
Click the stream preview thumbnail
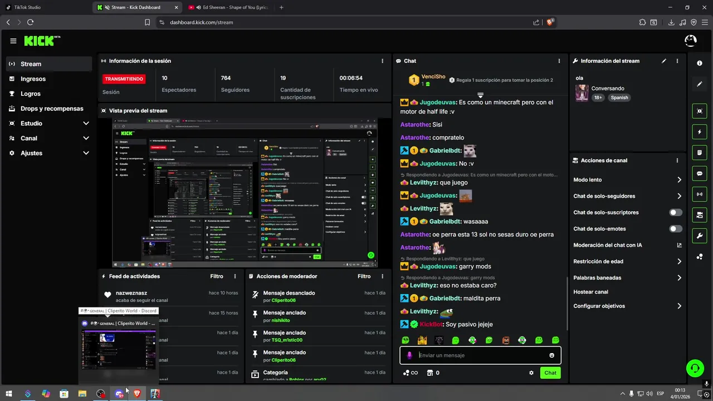click(245, 193)
